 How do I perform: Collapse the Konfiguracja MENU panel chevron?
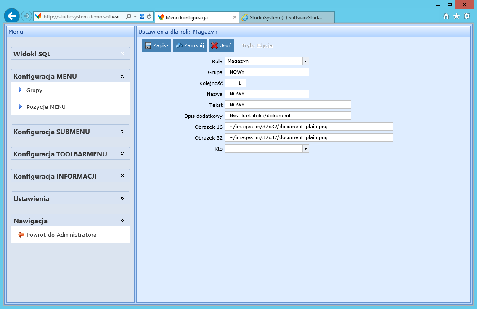pos(122,77)
